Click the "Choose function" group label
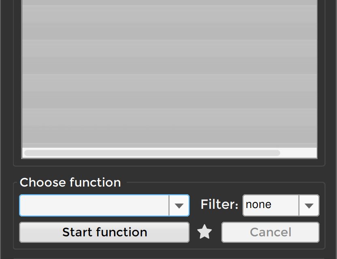337x259 pixels. pos(70,183)
